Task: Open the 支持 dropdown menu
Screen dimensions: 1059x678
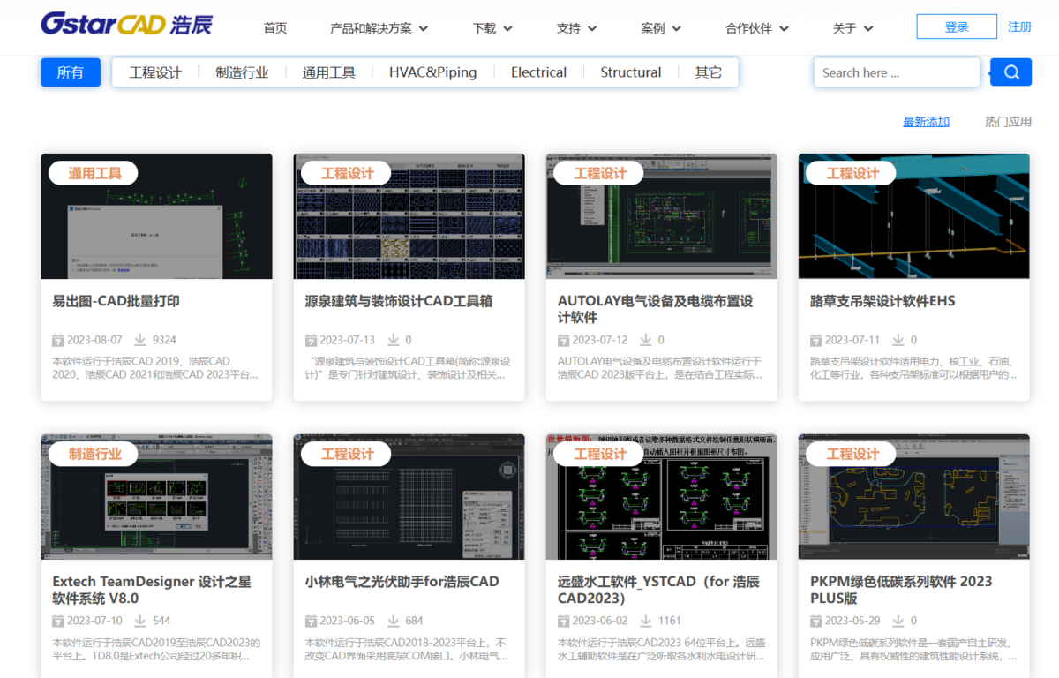Action: (x=577, y=27)
